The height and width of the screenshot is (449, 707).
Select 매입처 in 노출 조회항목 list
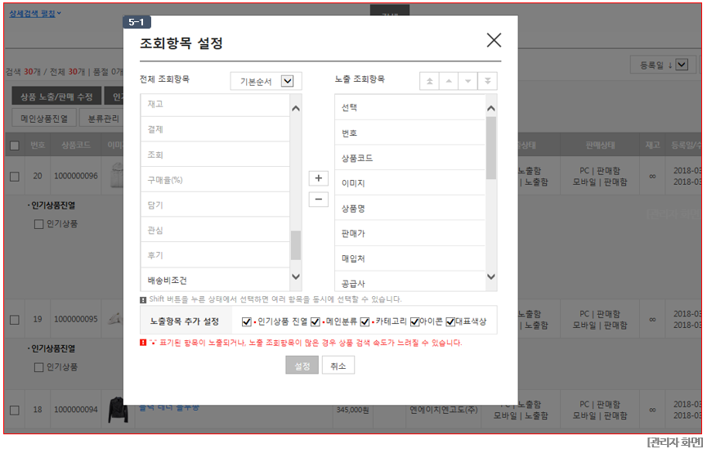coord(409,258)
